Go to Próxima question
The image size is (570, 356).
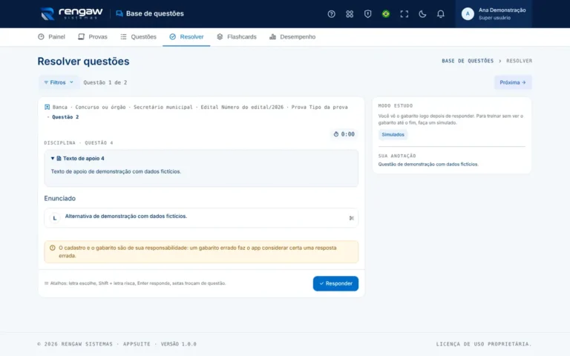pos(513,82)
